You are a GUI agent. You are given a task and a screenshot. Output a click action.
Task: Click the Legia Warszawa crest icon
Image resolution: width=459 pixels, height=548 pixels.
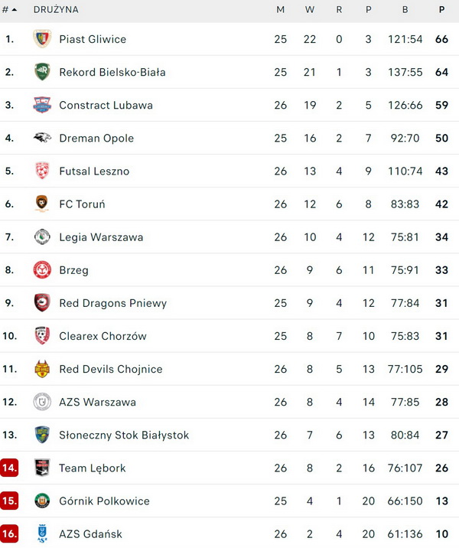pos(42,236)
